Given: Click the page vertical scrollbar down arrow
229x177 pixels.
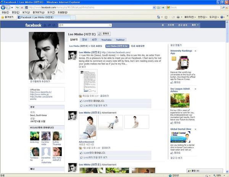Looking at the screenshot, I should pyautogui.click(x=227, y=172).
